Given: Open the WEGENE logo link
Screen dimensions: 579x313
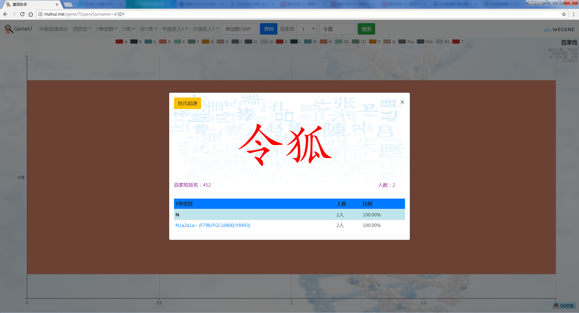Looking at the screenshot, I should [x=559, y=29].
